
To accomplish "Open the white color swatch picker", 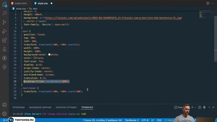I will click(x=49, y=55).
